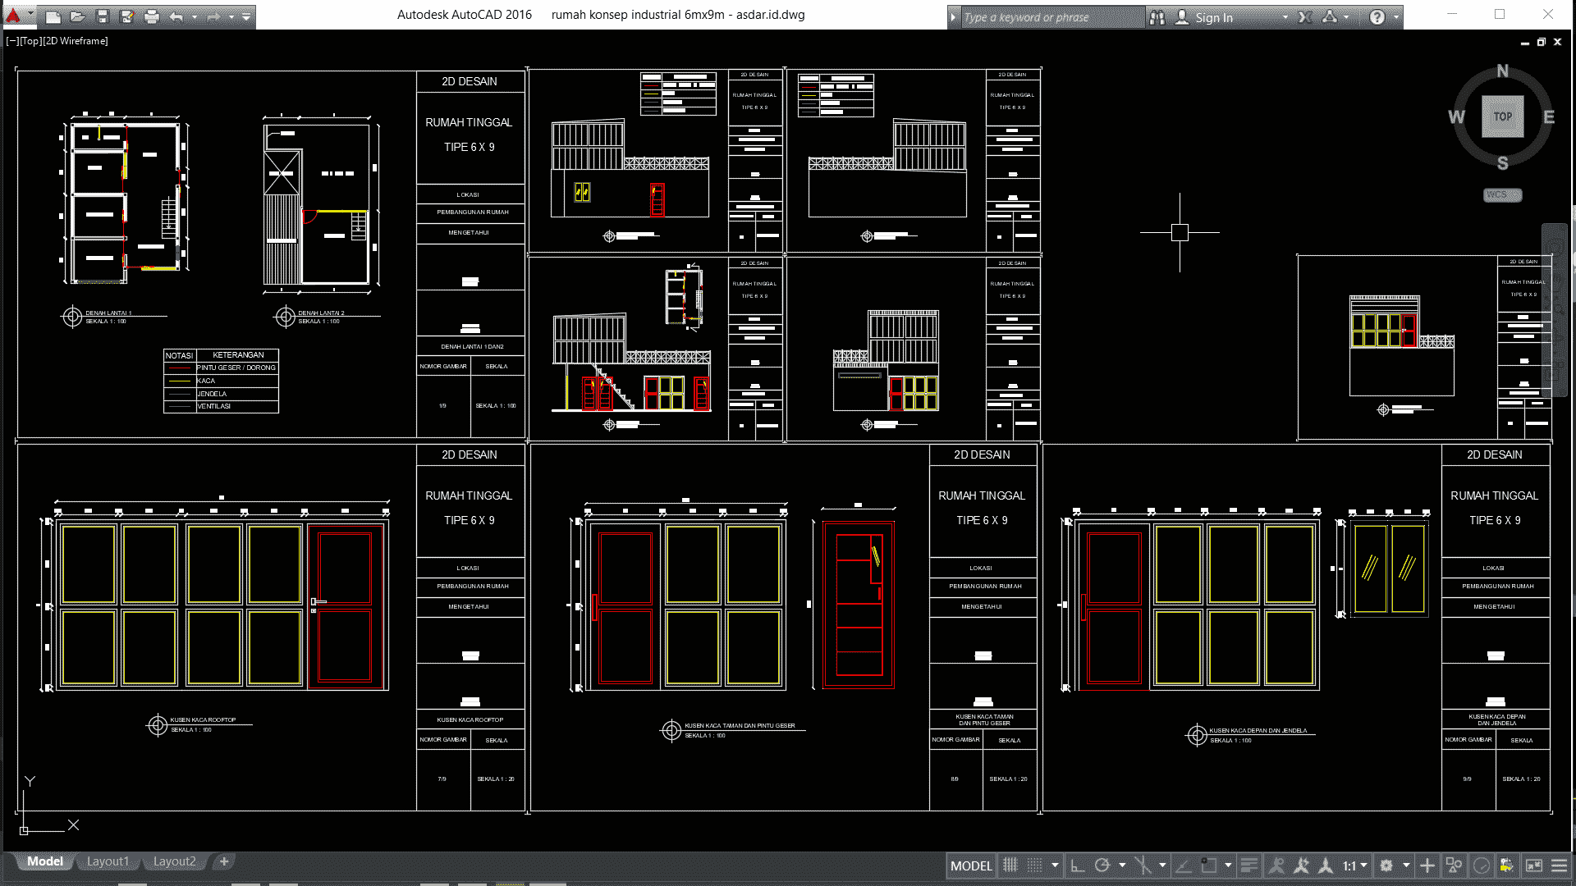The height and width of the screenshot is (886, 1576).
Task: Click the Undo arrow icon
Action: pyautogui.click(x=176, y=16)
